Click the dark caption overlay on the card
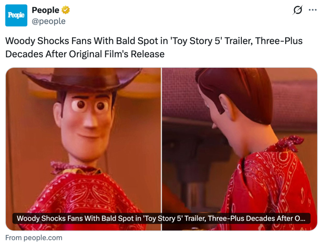This screenshot has width=323, height=244. coord(161,218)
